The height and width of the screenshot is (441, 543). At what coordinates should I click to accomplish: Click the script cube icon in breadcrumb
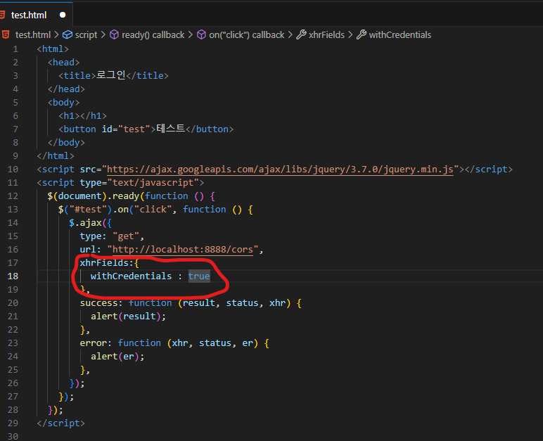[68, 34]
